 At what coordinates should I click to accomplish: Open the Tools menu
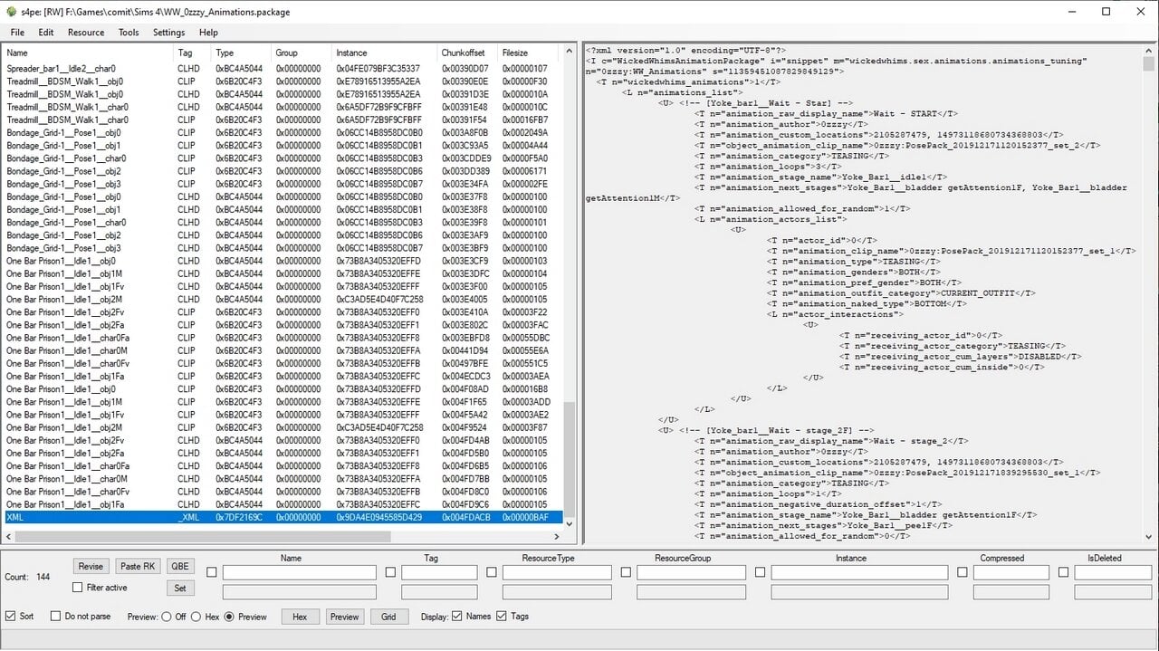[x=129, y=33]
